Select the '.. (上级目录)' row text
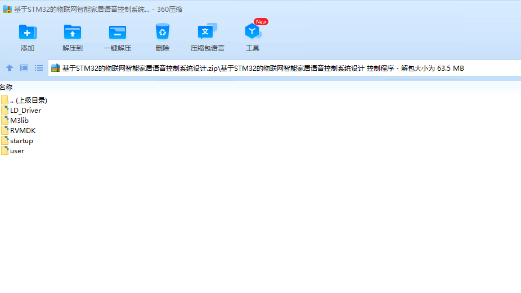 pos(29,100)
